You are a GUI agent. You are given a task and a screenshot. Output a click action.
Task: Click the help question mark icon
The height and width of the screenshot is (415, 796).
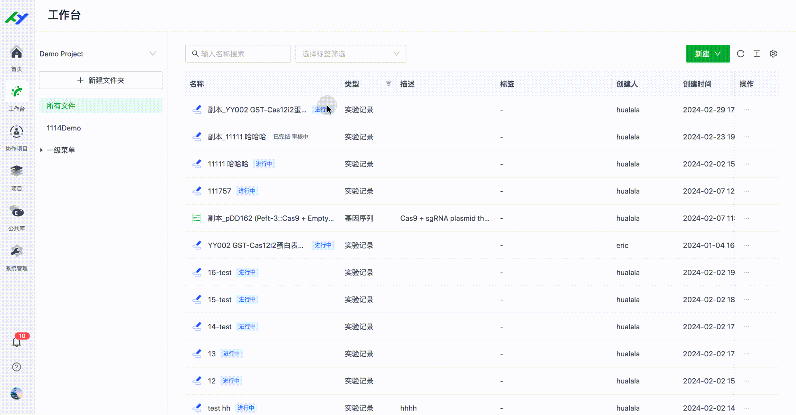click(x=17, y=367)
